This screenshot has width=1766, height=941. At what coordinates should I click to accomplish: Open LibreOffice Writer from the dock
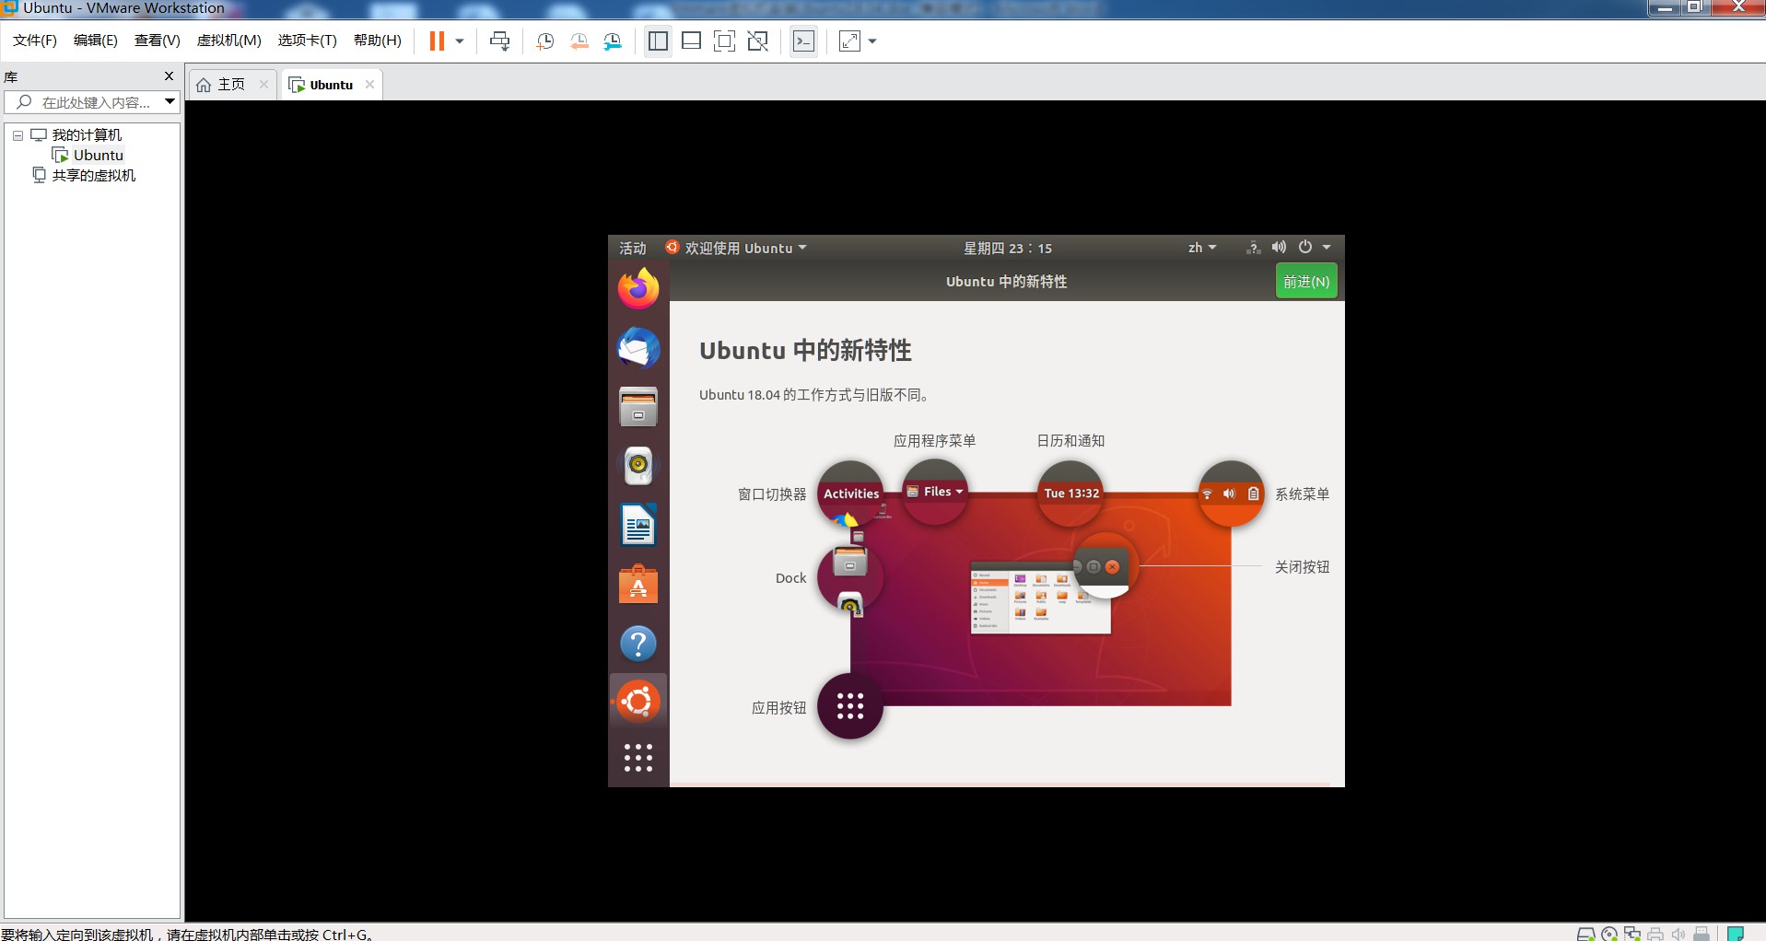[638, 526]
